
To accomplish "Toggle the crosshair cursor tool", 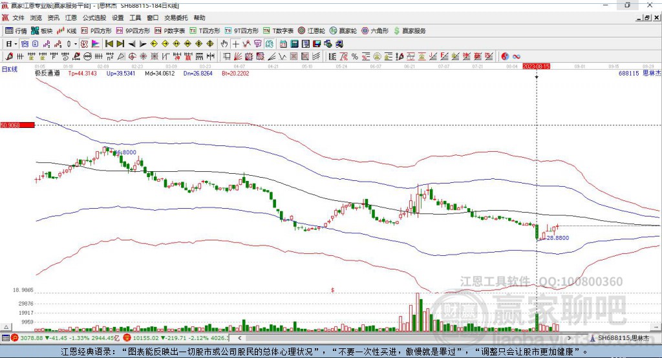I will coord(235,44).
